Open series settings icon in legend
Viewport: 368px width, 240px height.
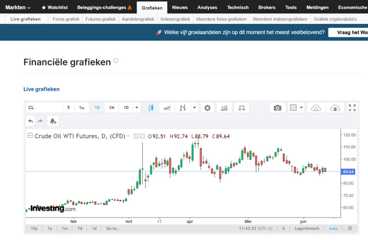[142, 136]
